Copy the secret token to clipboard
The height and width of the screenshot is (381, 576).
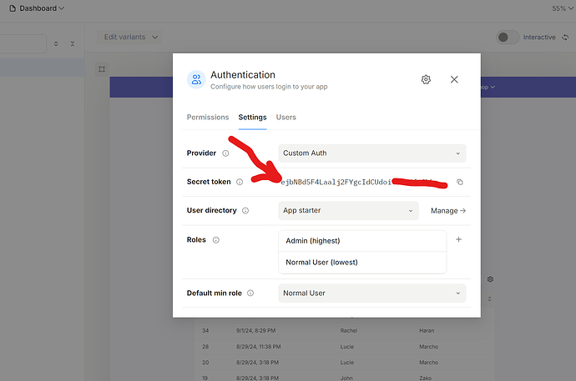pos(459,182)
